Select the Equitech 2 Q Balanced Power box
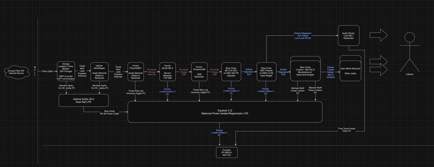434x167 pixels. click(225, 112)
